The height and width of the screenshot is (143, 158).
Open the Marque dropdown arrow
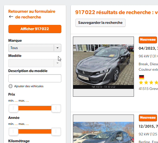tap(58, 48)
